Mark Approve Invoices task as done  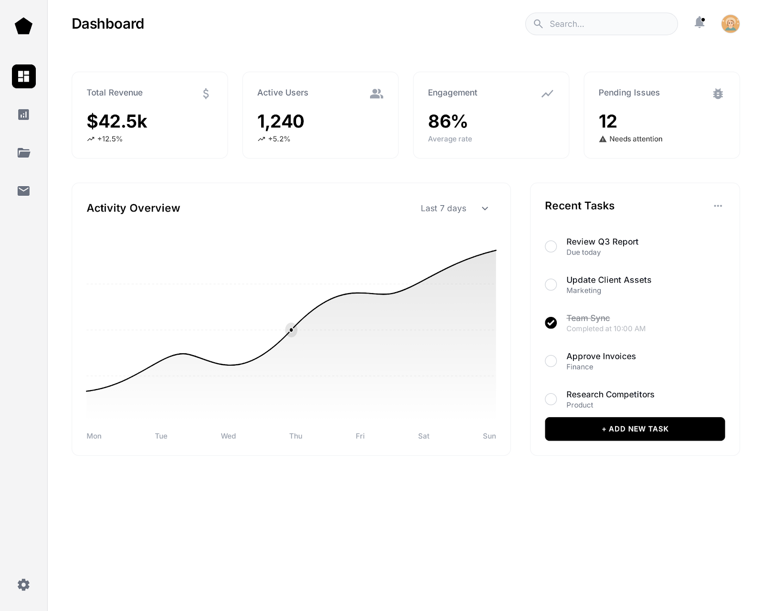(551, 361)
